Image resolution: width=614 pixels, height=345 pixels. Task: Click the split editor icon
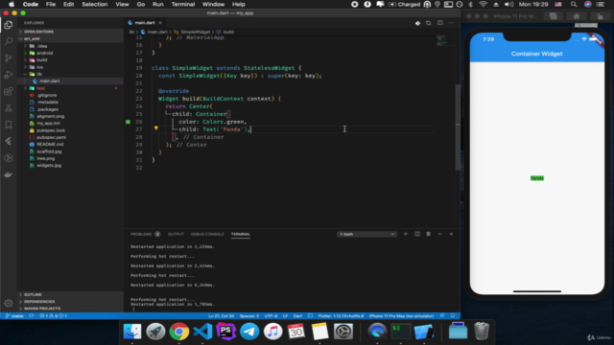[x=439, y=23]
